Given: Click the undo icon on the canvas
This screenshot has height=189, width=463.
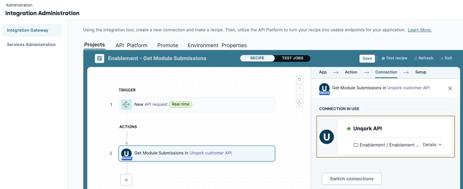Looking at the screenshot, I should click(x=299, y=80).
